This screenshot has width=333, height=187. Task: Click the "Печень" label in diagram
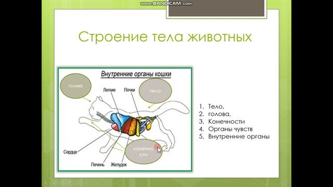[98, 165]
